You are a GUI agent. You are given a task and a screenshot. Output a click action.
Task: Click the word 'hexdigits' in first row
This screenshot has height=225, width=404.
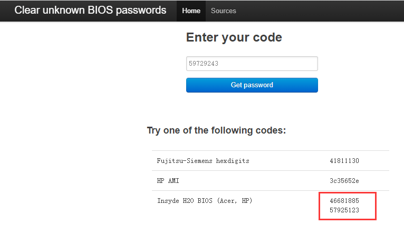coord(232,161)
